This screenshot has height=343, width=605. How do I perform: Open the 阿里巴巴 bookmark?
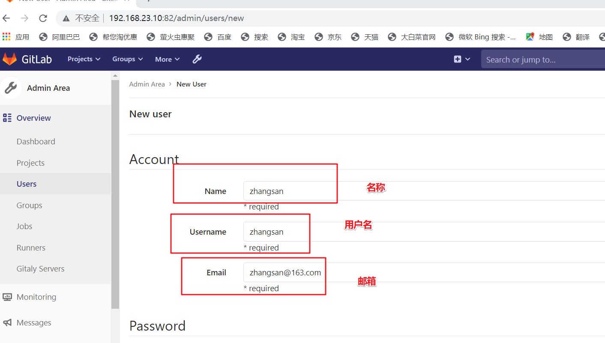tap(60, 37)
